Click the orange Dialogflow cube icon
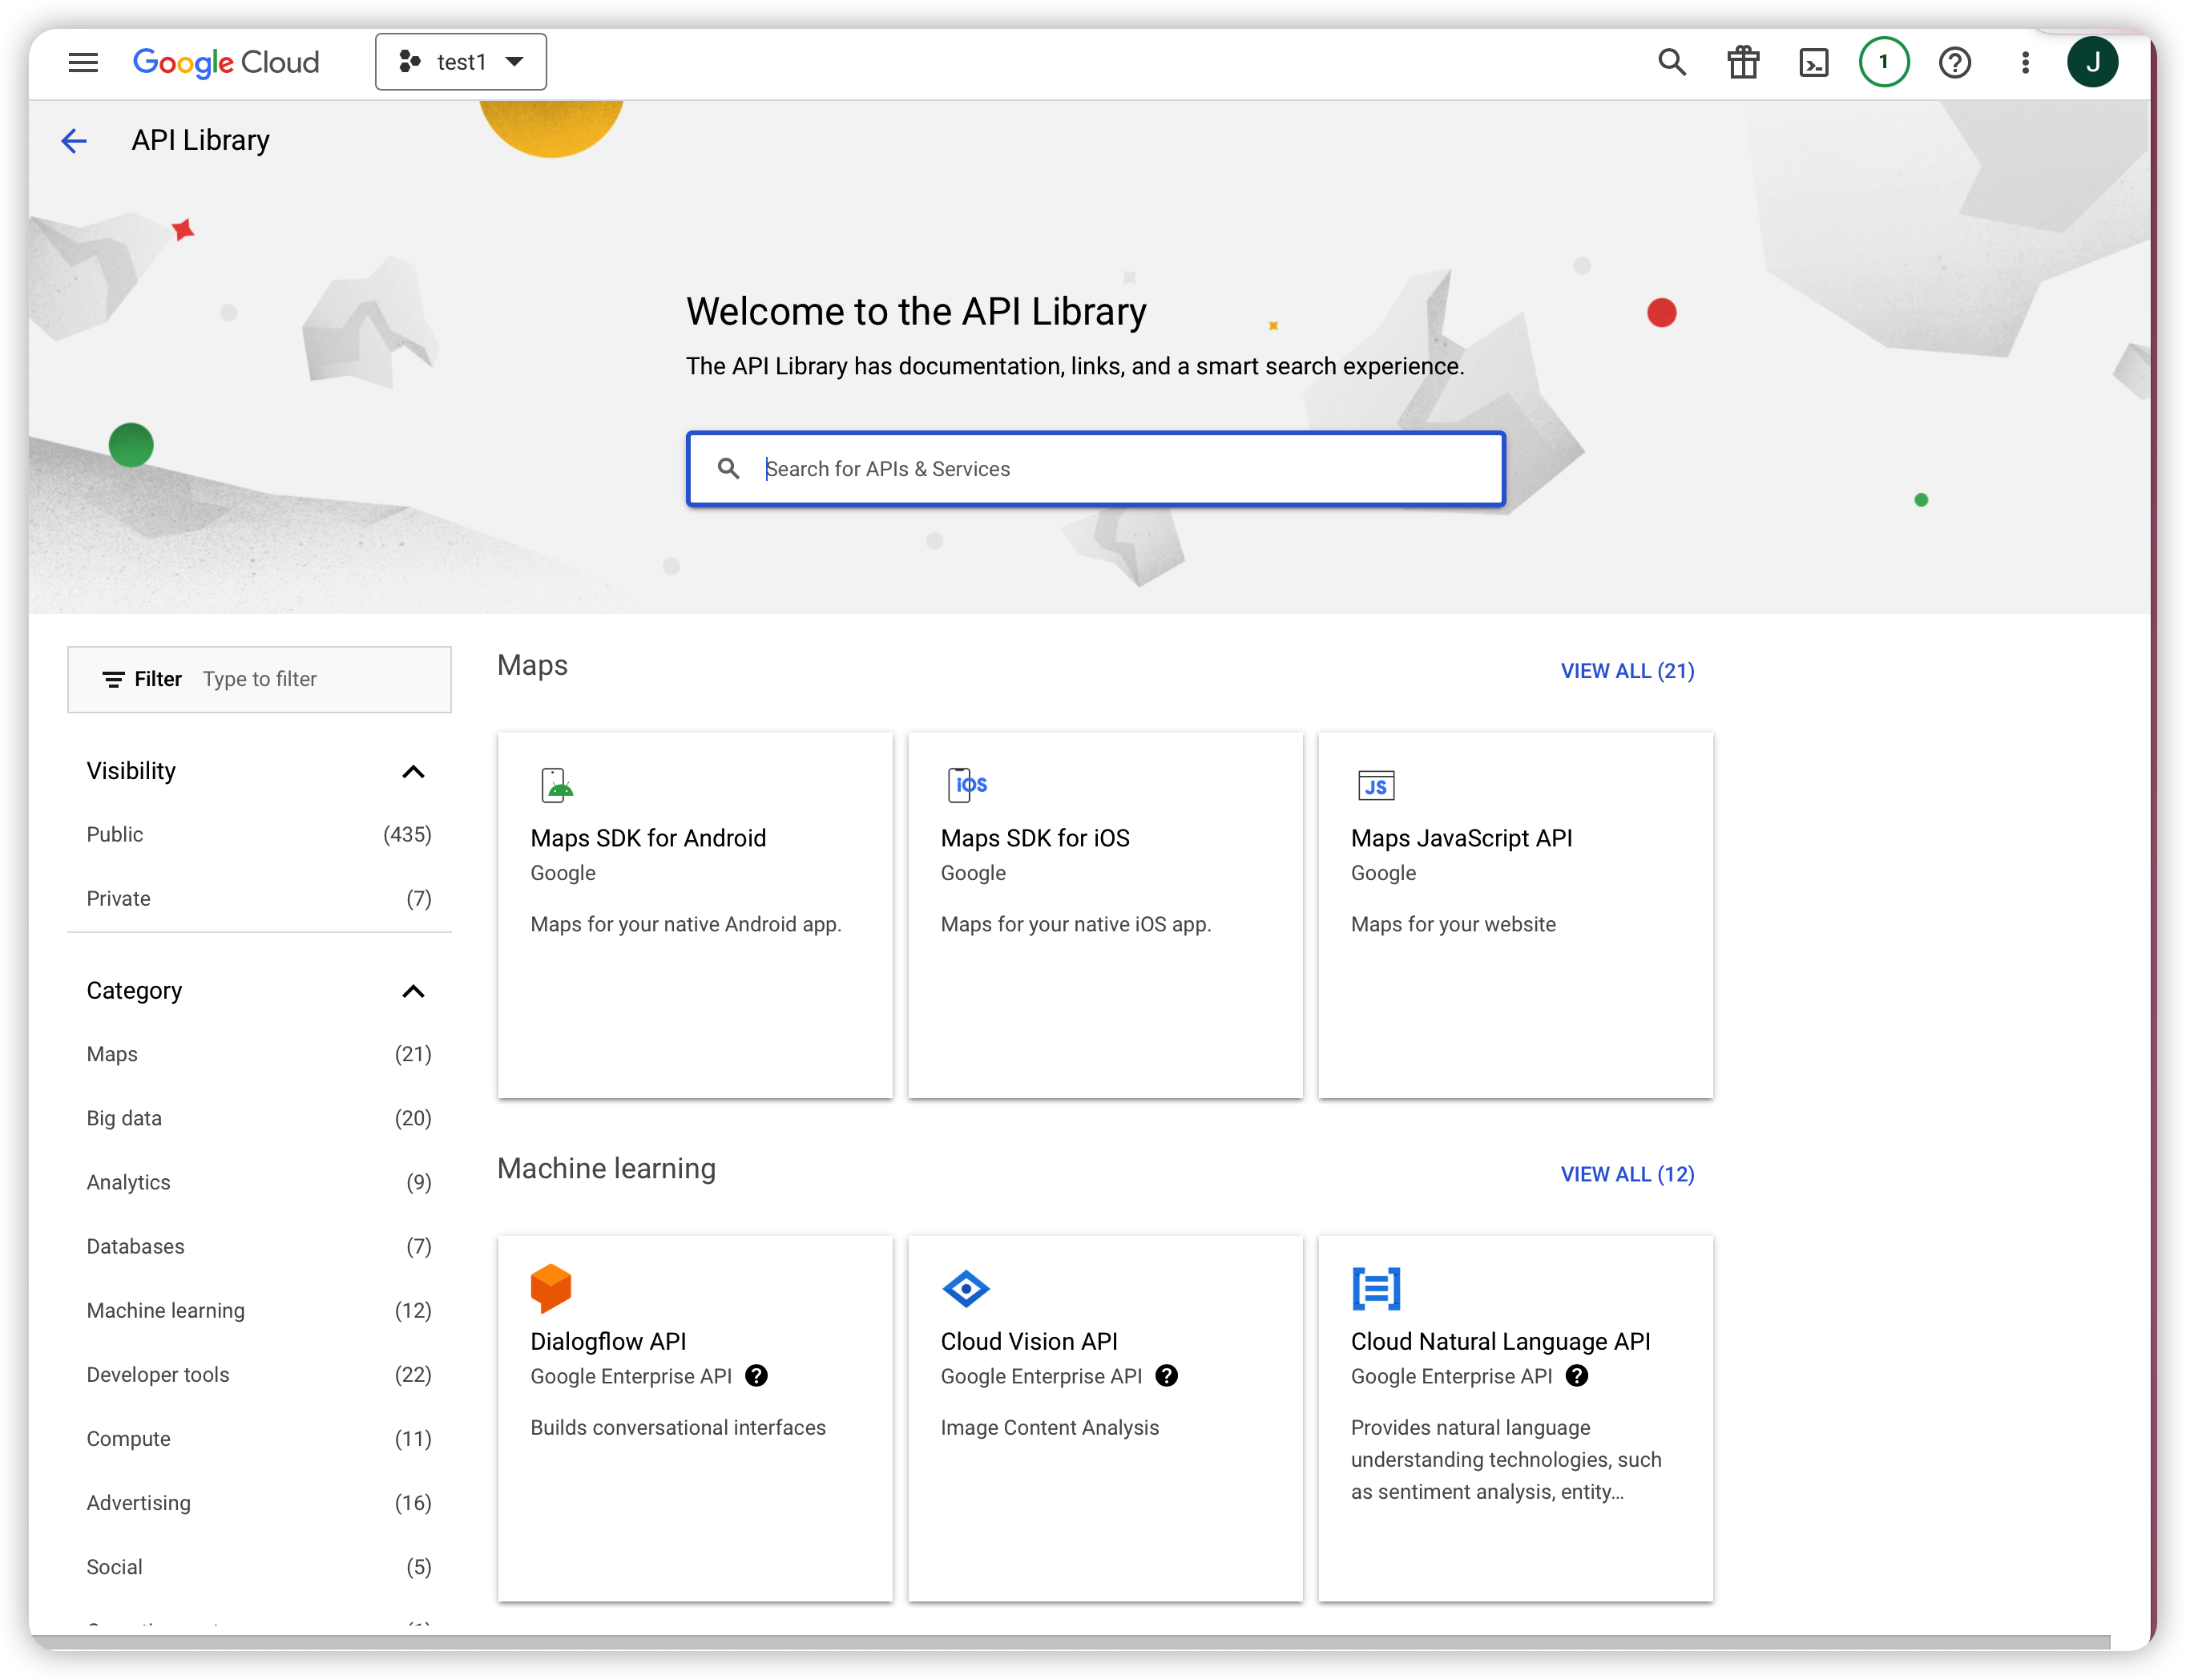The width and height of the screenshot is (2186, 1680). point(551,1289)
